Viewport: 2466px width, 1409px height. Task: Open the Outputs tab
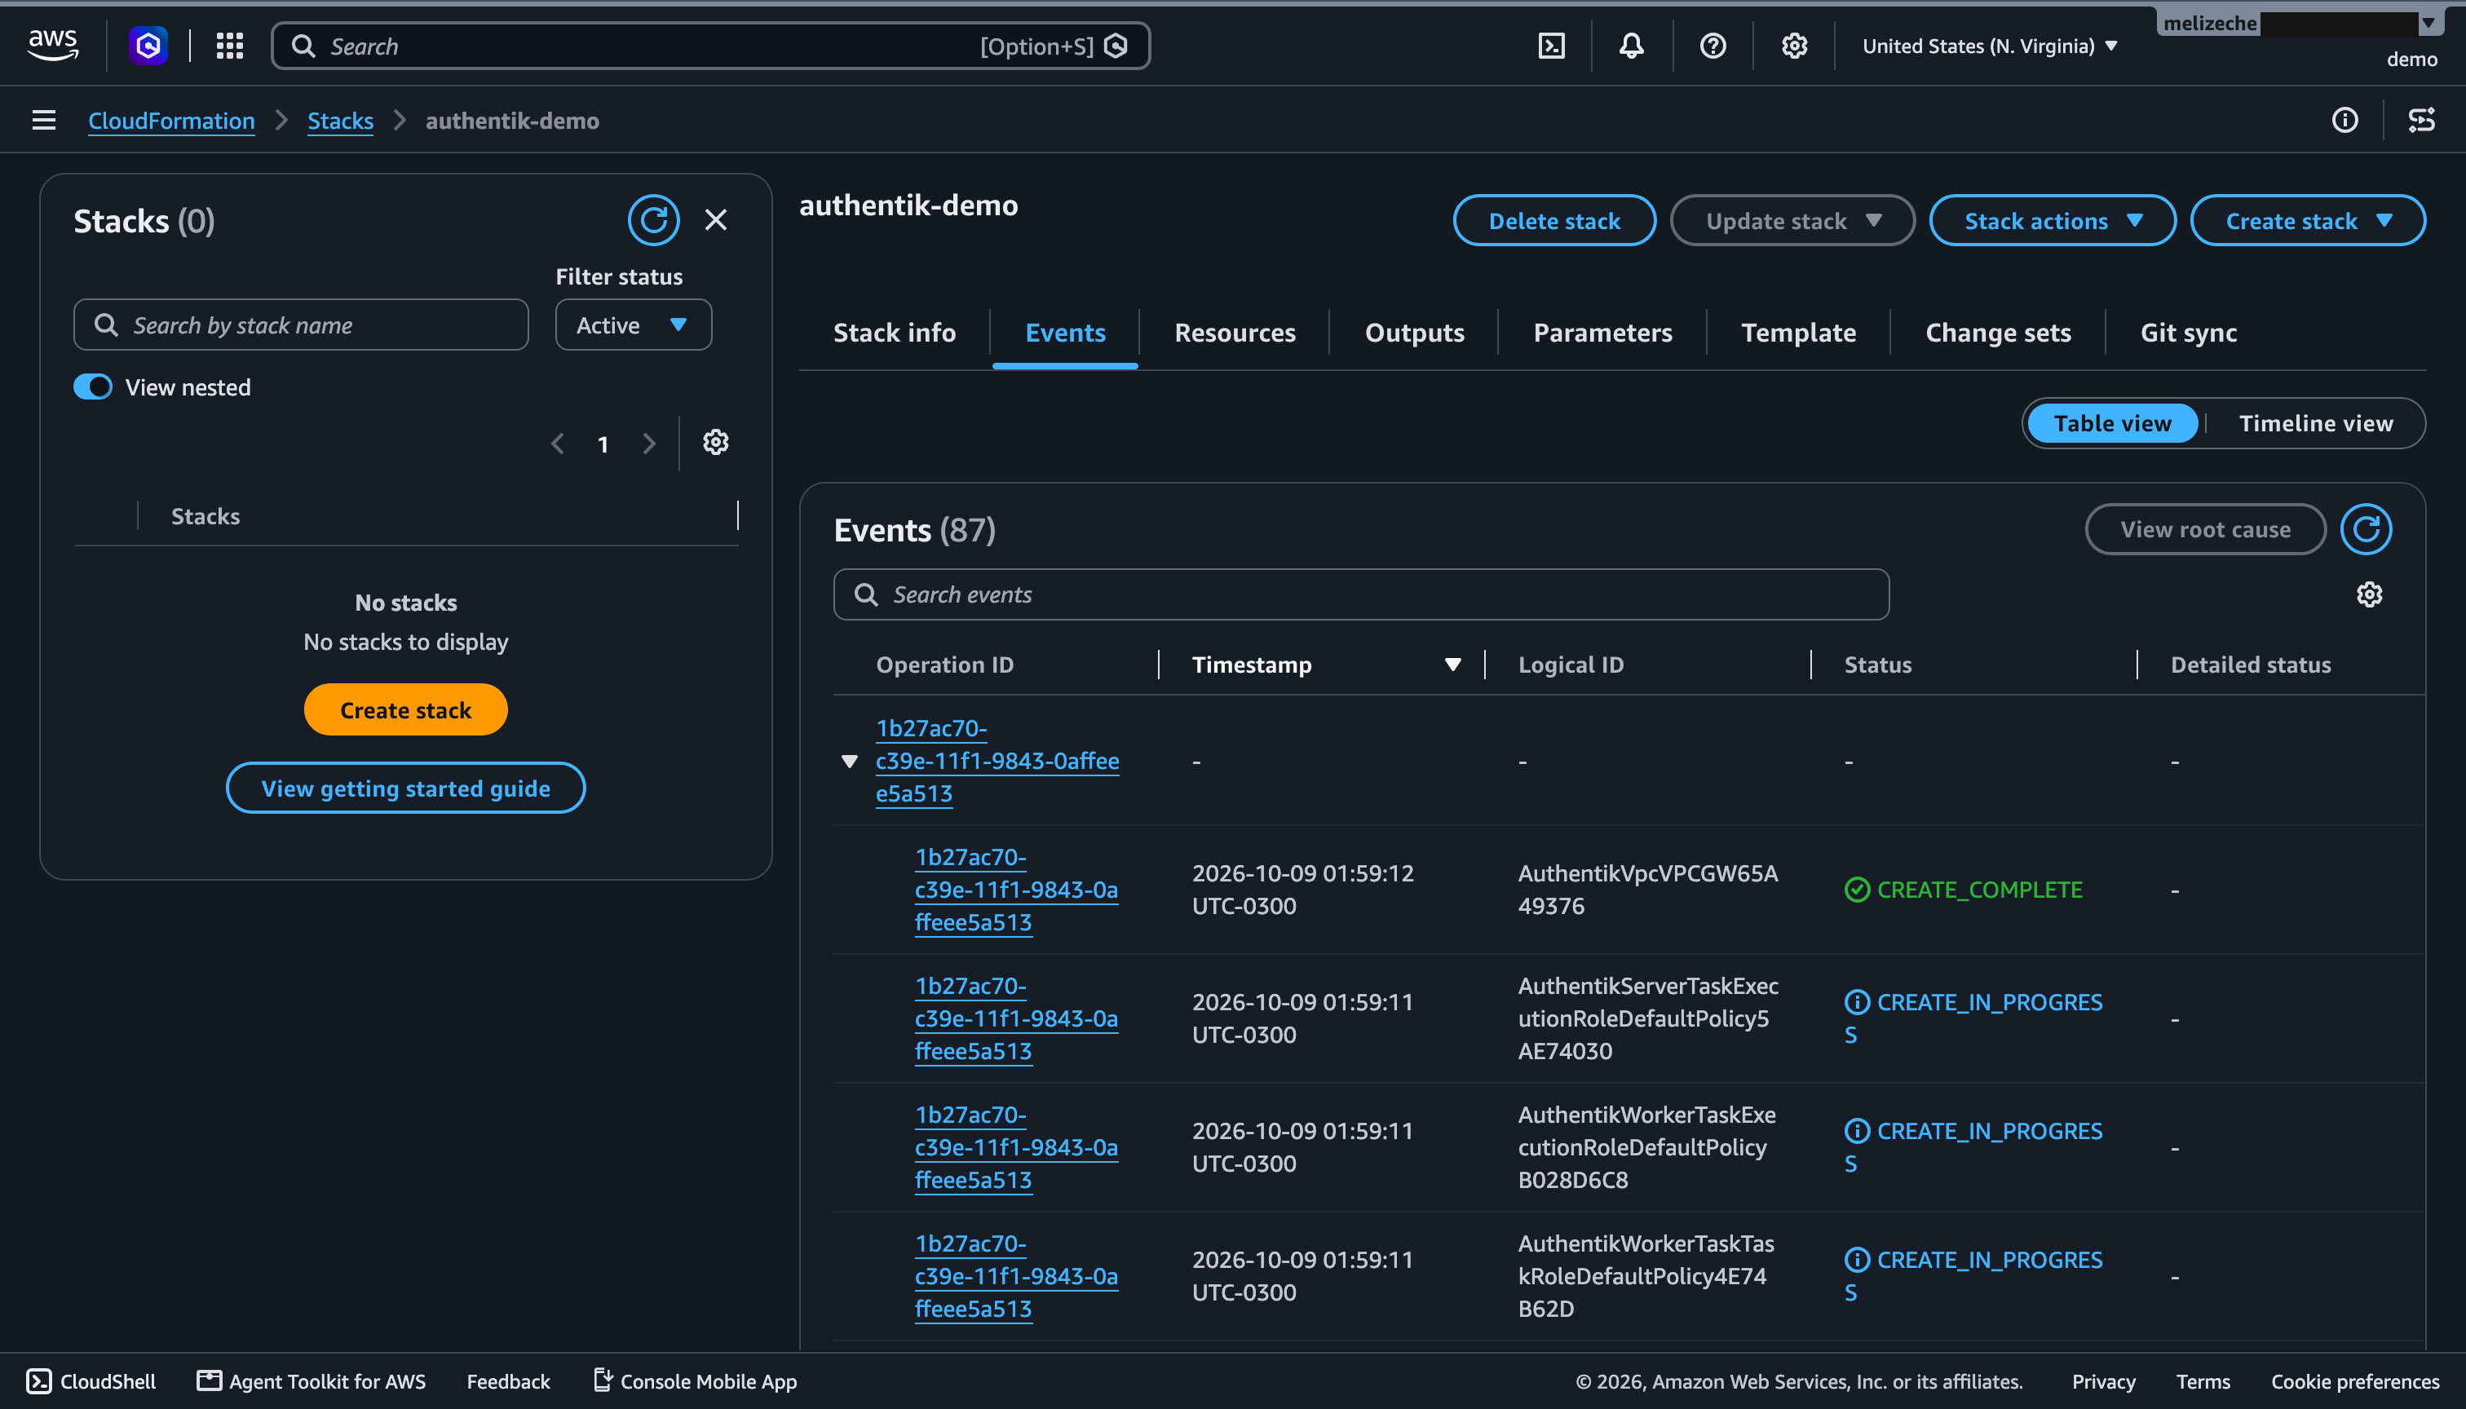(1414, 333)
